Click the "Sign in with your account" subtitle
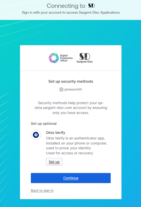The image size is (141, 207). 71,12
